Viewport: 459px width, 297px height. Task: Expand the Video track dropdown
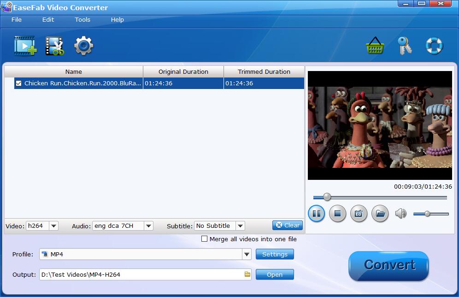pyautogui.click(x=53, y=226)
